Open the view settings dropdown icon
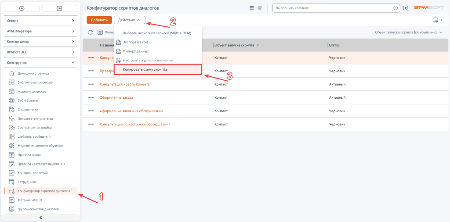Screen dimensions: 450x222 (437, 20)
